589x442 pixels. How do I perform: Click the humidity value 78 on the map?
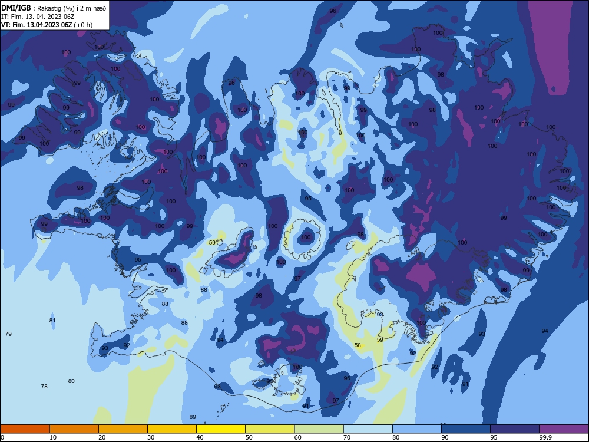pos(44,387)
